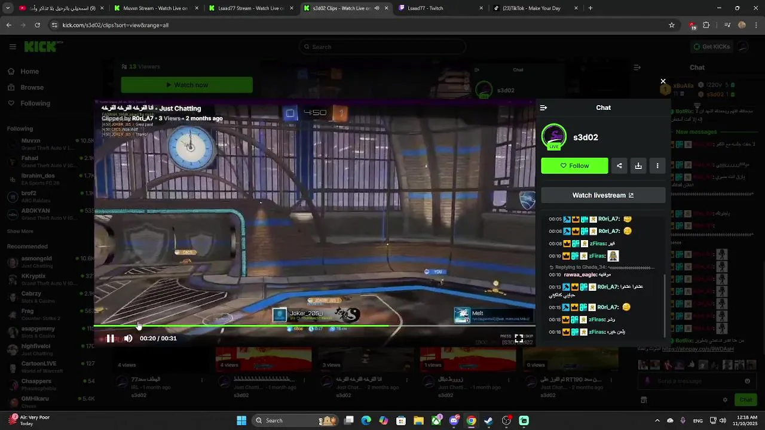
Task: View site information for kick.com
Action: point(54,25)
